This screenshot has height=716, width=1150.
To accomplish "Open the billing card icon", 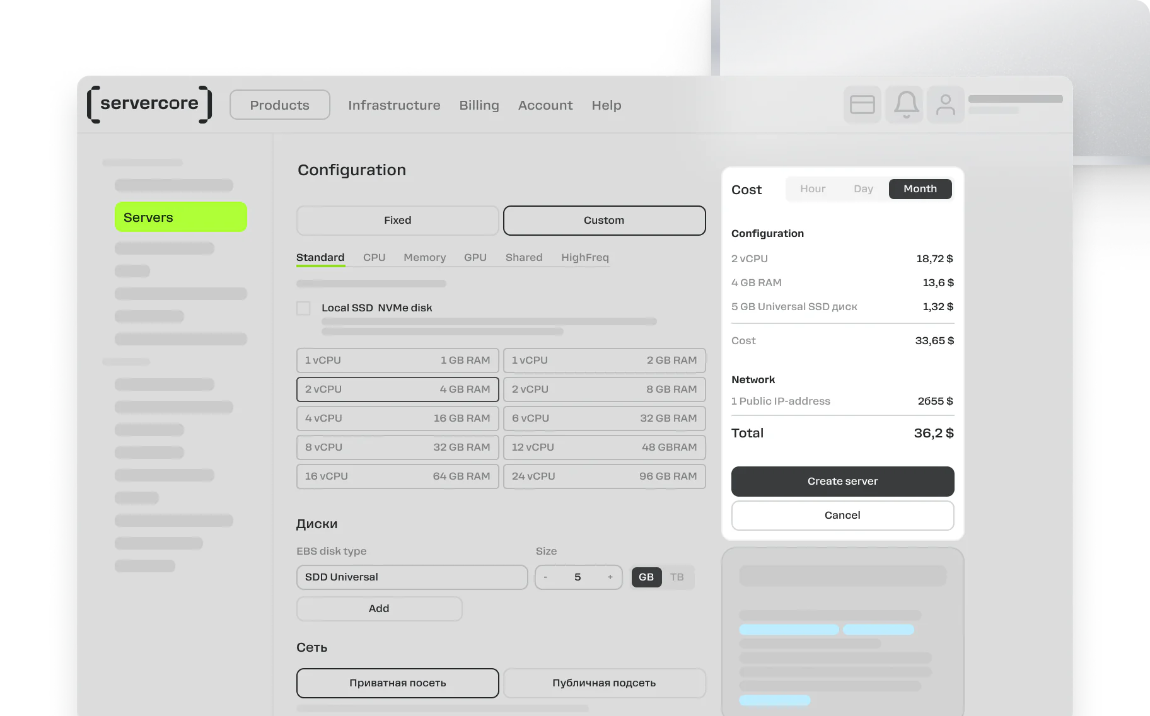I will coord(862,105).
